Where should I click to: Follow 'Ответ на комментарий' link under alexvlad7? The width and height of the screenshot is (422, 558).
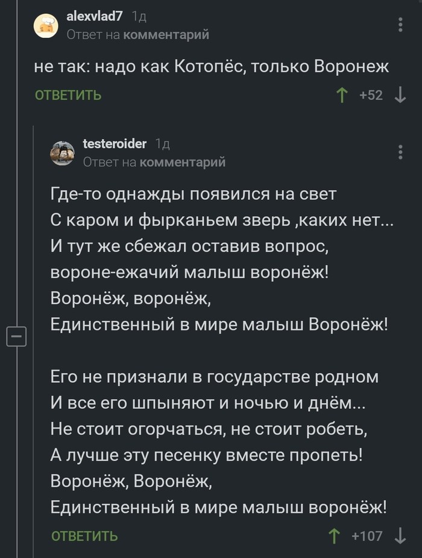click(x=137, y=35)
